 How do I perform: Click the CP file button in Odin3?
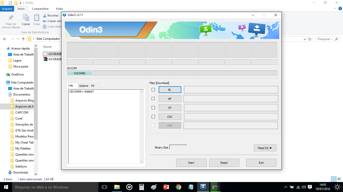pos(170,107)
